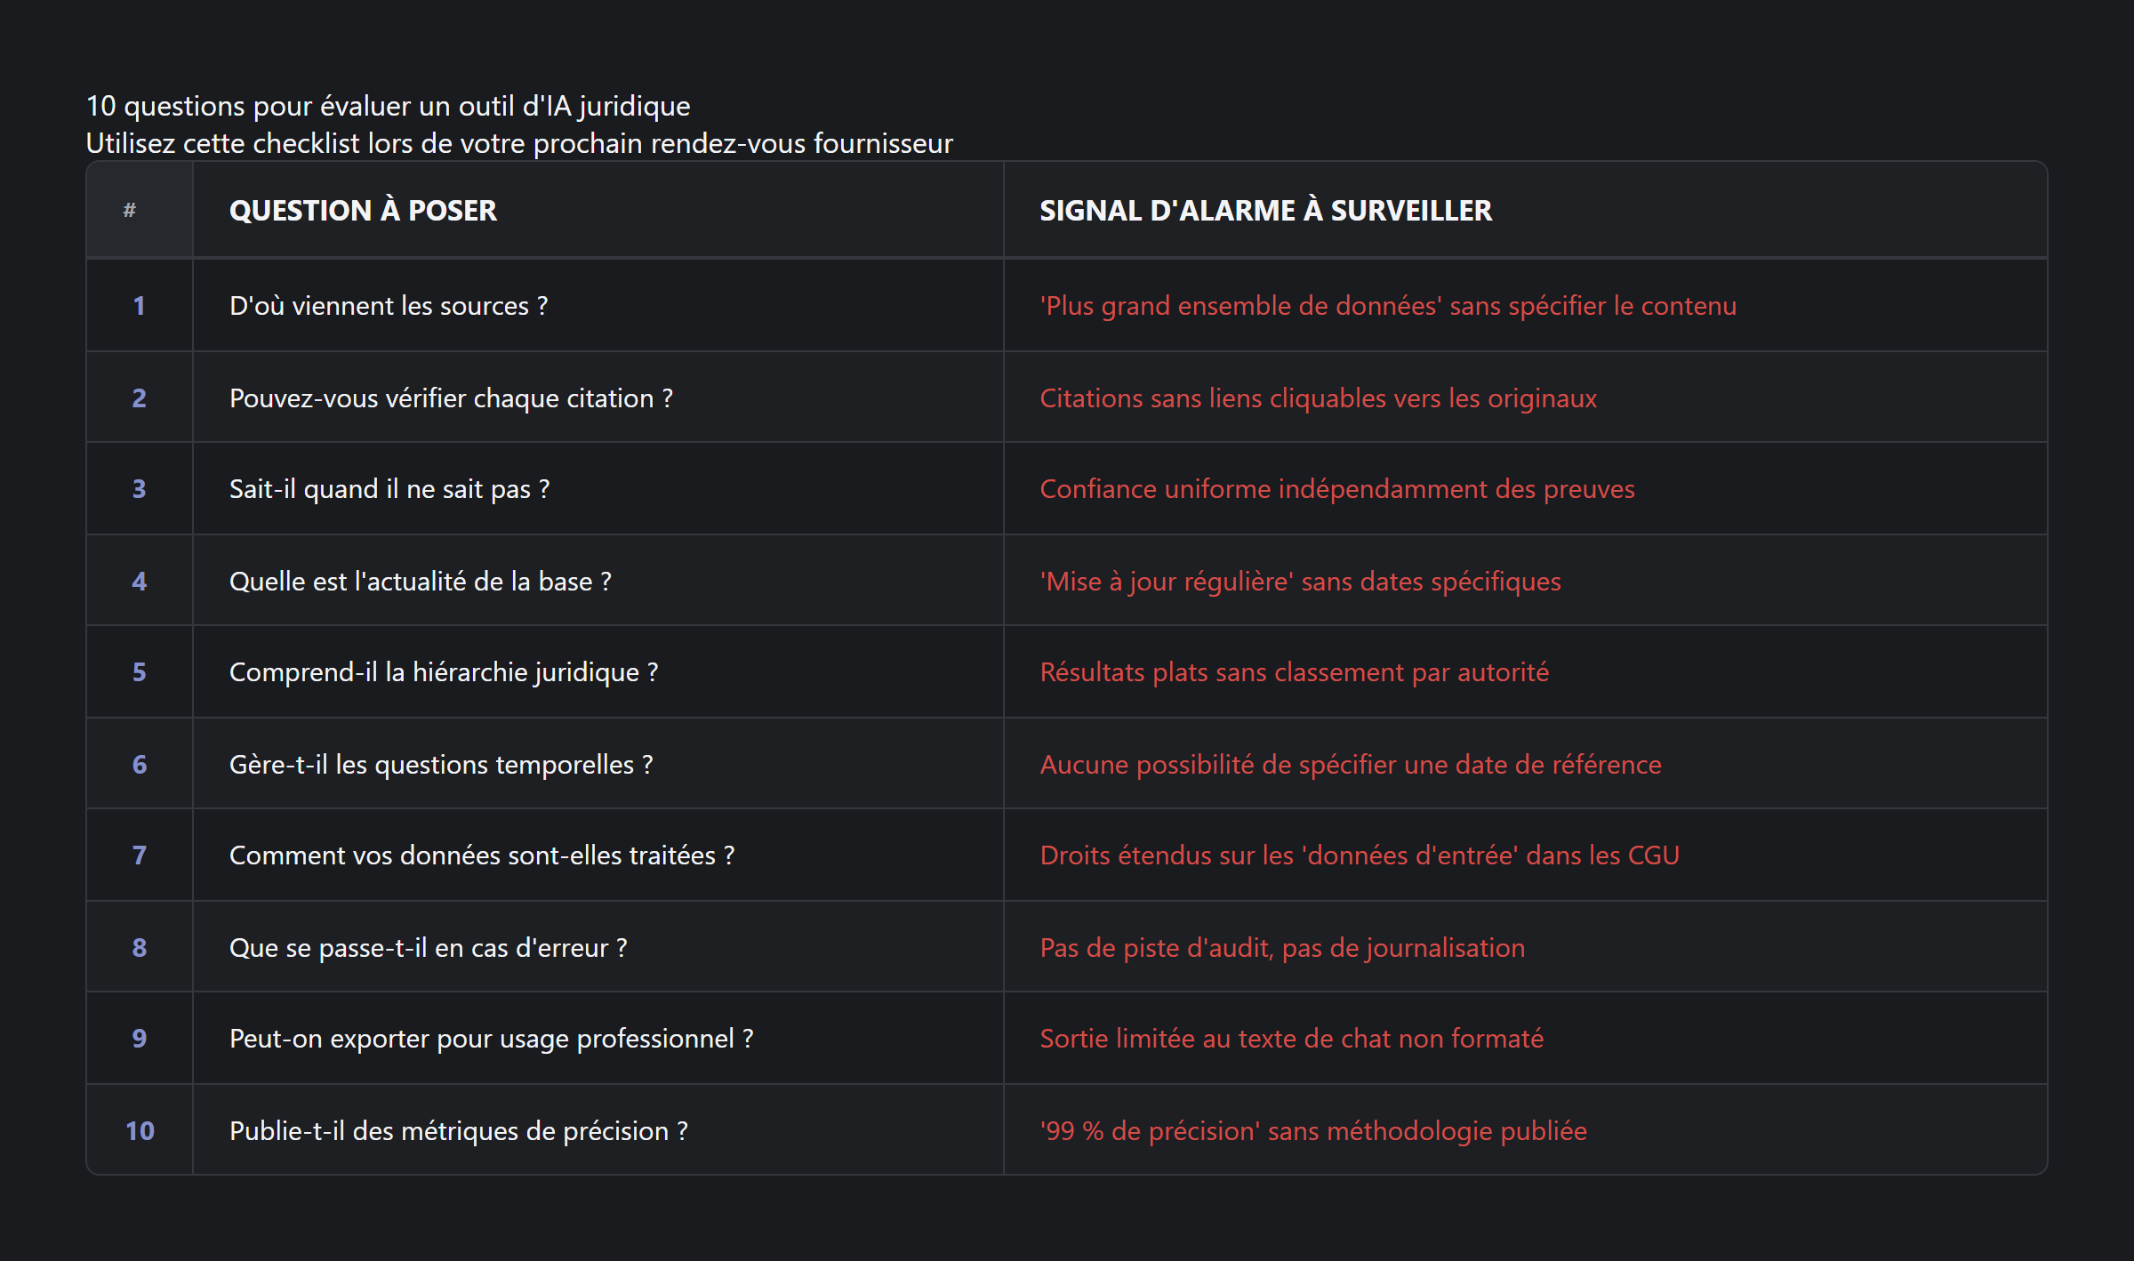Click 'Comprend-il la hiérarchie juridique ?'
This screenshot has width=2134, height=1261.
tap(444, 672)
